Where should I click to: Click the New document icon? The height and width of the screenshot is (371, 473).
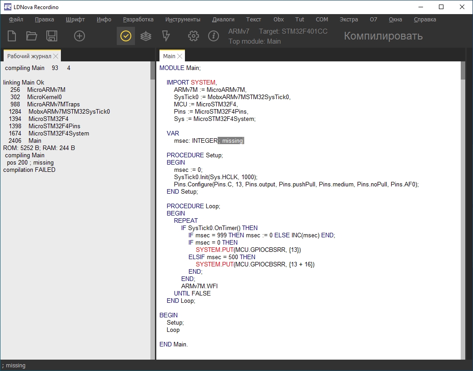tap(12, 36)
